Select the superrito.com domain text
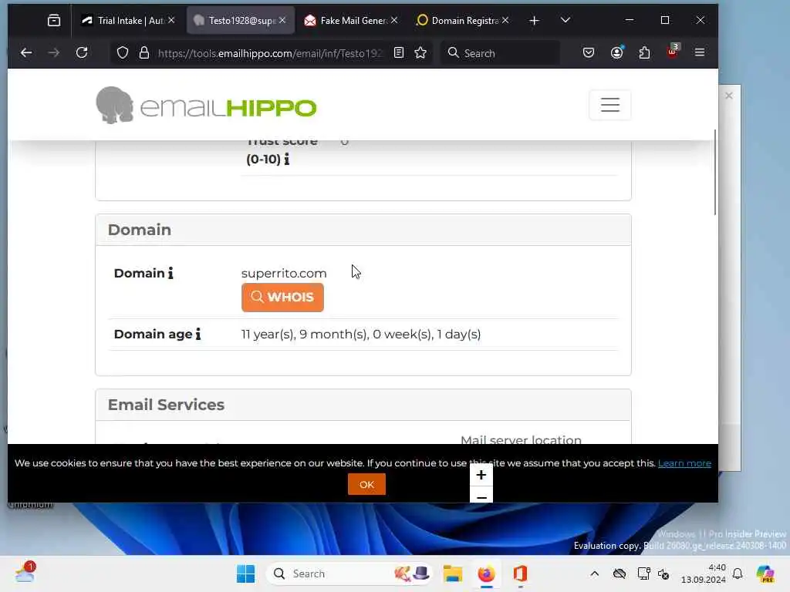 [284, 274]
